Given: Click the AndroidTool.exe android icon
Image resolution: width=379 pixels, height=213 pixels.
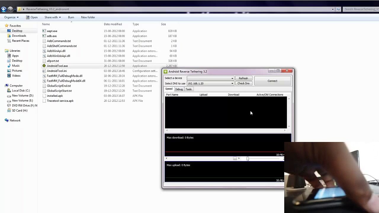Looking at the screenshot, I should coord(44,66).
